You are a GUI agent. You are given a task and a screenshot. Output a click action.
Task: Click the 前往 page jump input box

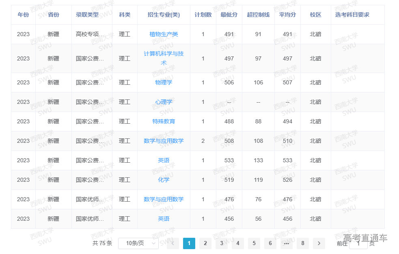click(x=358, y=244)
